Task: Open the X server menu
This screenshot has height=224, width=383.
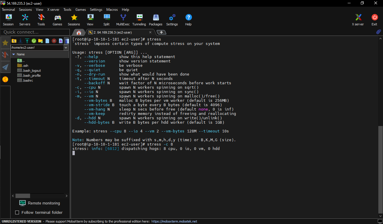Action: click(53, 10)
